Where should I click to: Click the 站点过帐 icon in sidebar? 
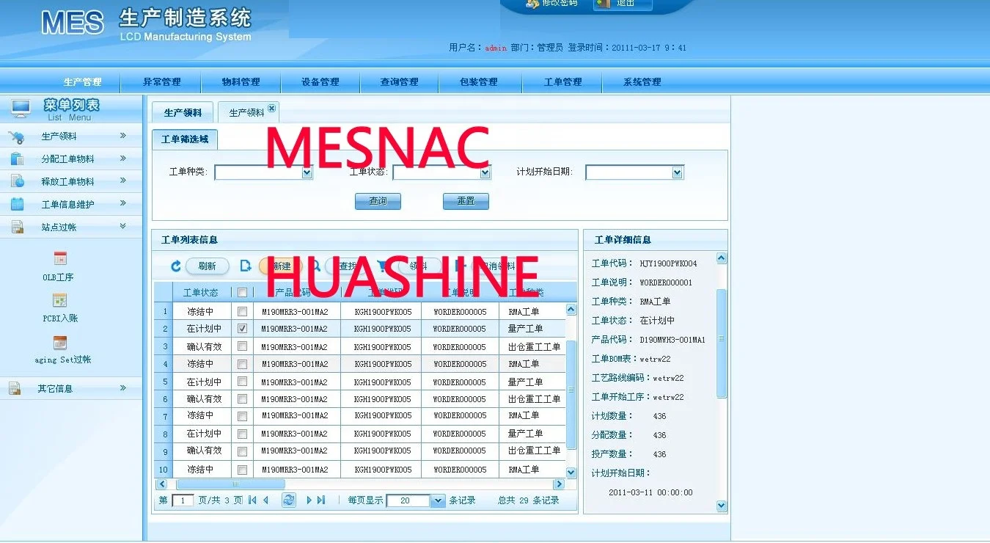click(17, 227)
